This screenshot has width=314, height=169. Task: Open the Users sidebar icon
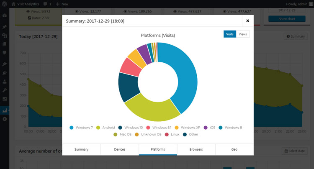point(5,82)
